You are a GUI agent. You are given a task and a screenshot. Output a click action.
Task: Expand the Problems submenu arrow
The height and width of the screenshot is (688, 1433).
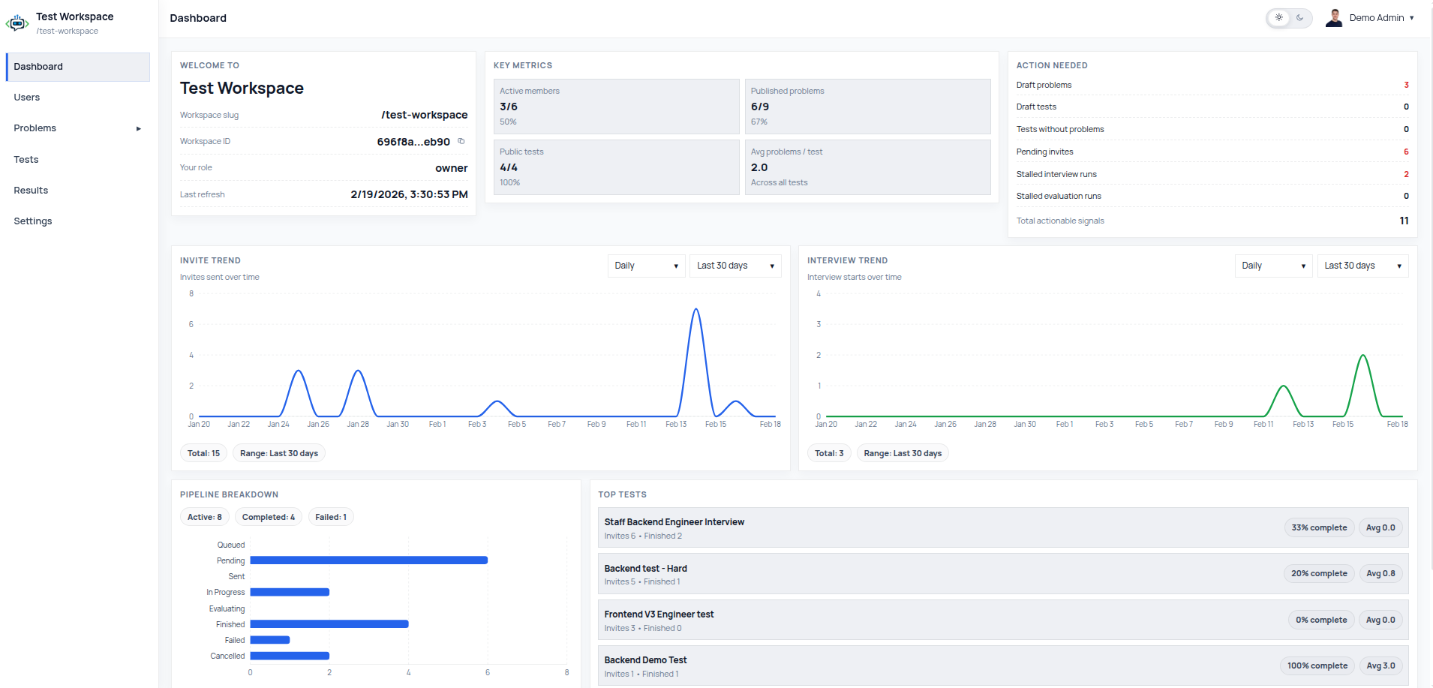pyautogui.click(x=138, y=128)
